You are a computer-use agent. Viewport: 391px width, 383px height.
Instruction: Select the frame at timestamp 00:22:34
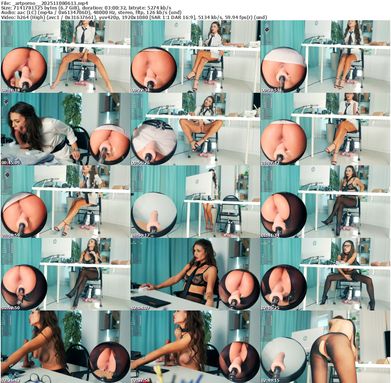(x=195, y=57)
